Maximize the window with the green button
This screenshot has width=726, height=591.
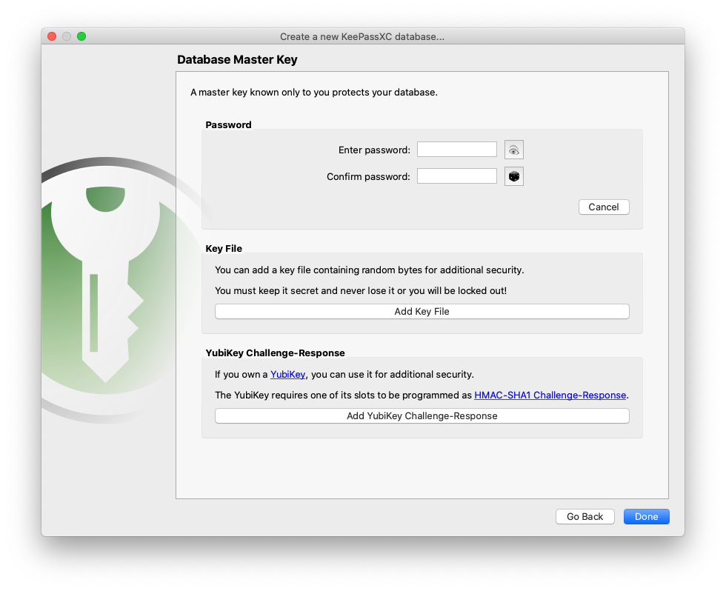81,36
